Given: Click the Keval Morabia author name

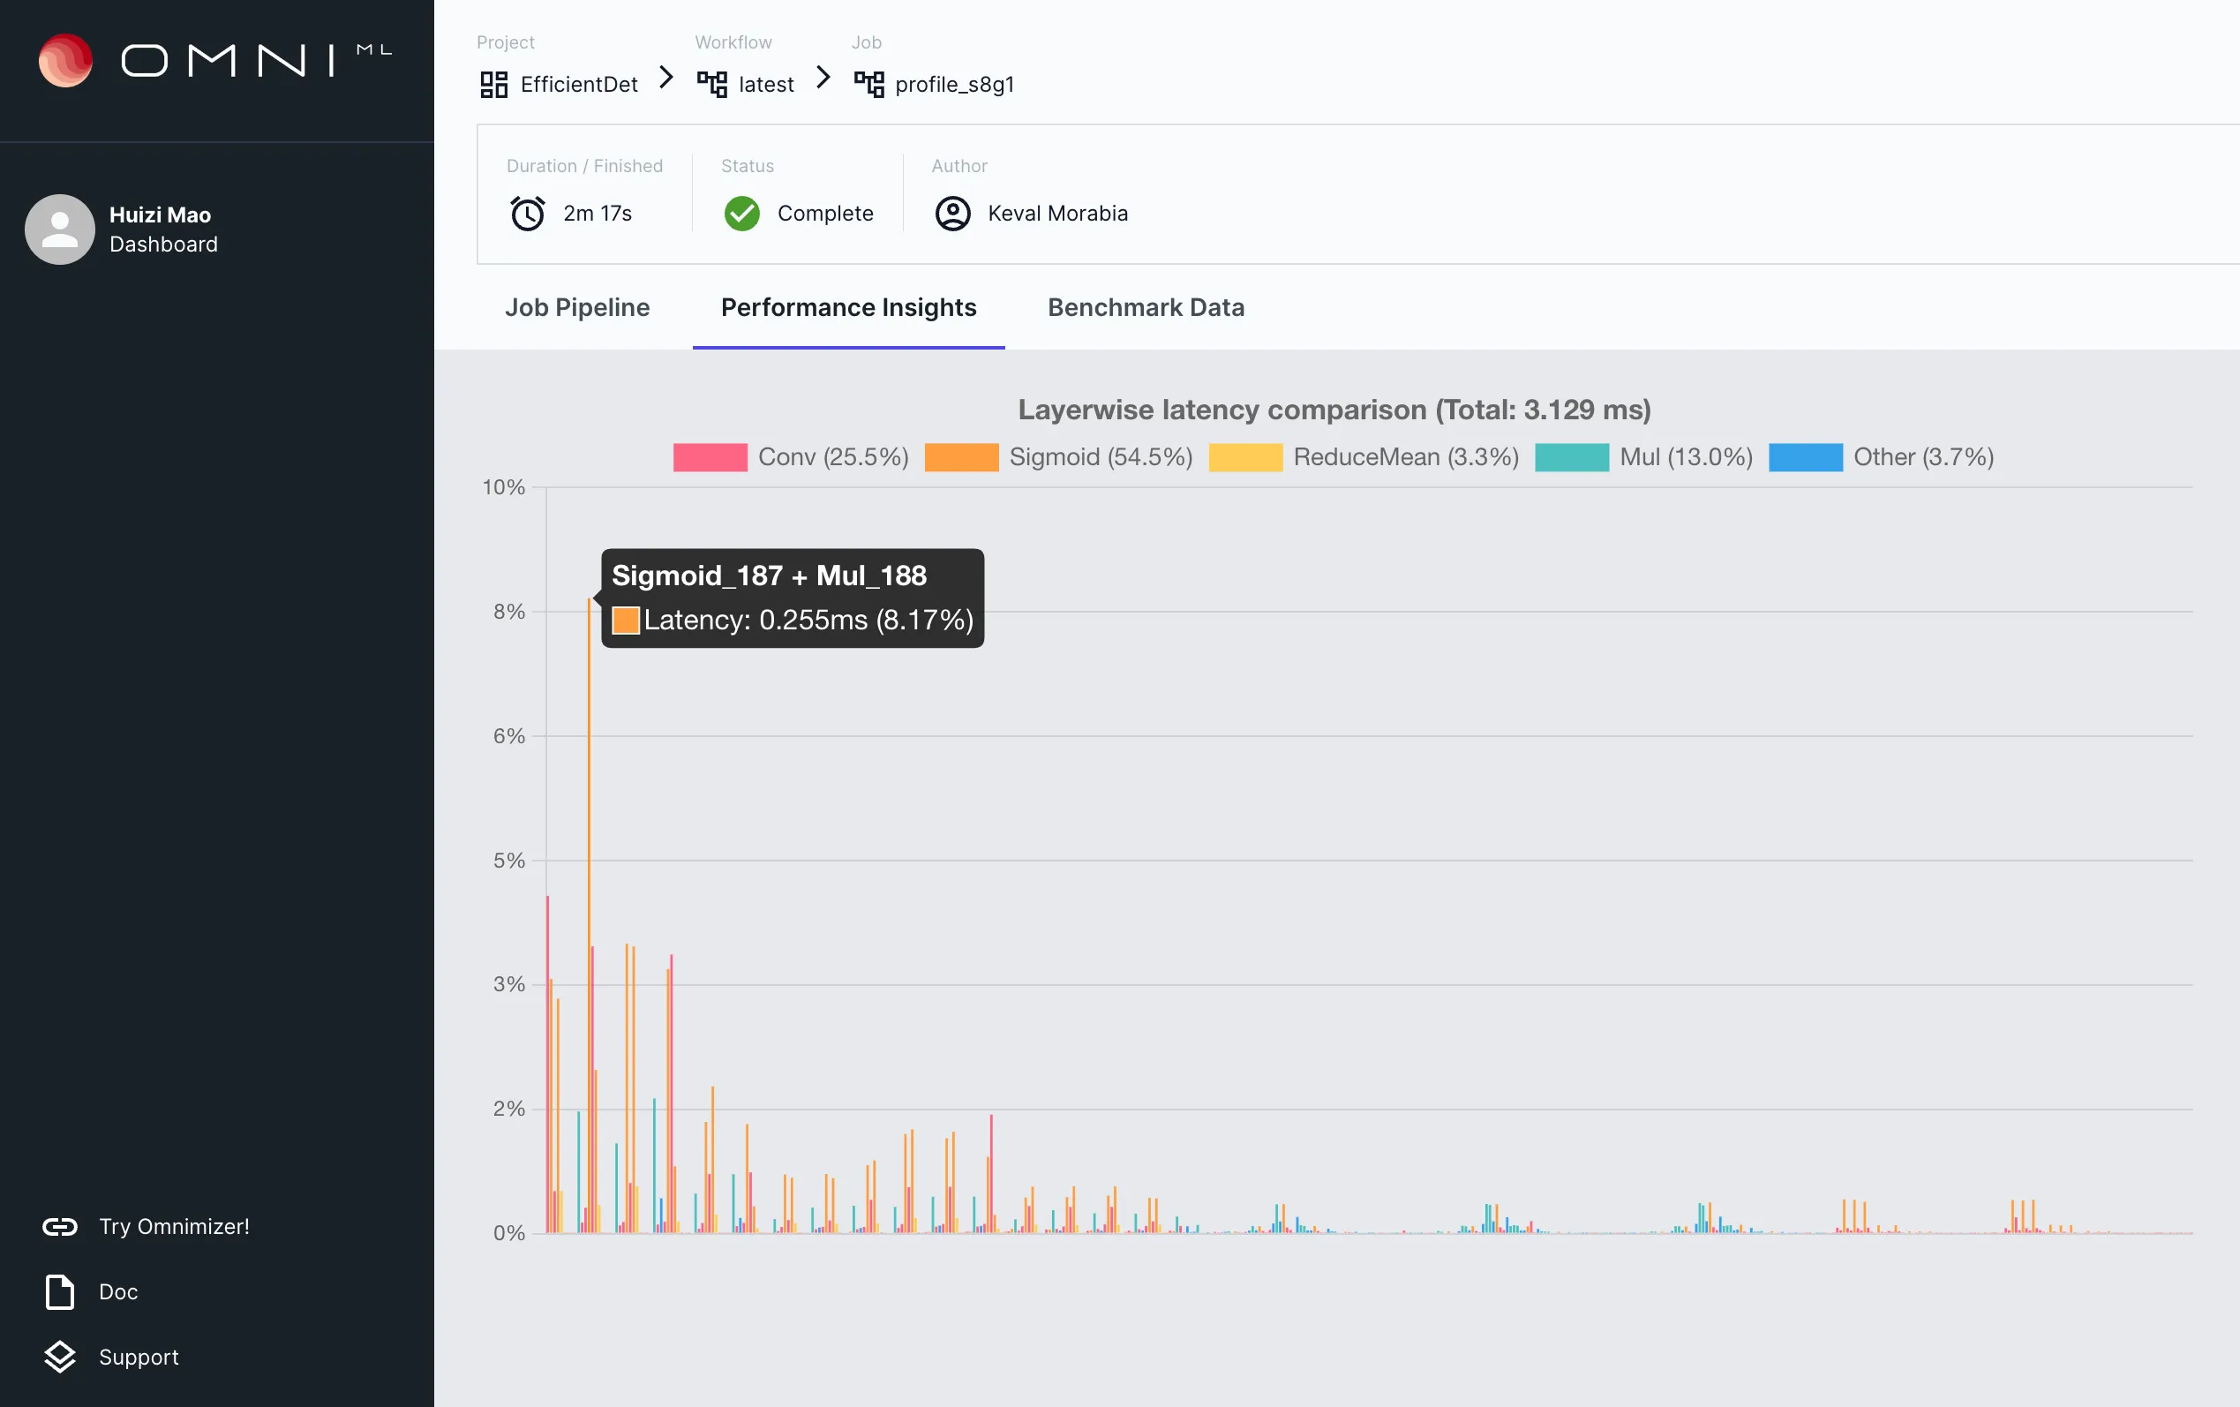Looking at the screenshot, I should 1057,213.
